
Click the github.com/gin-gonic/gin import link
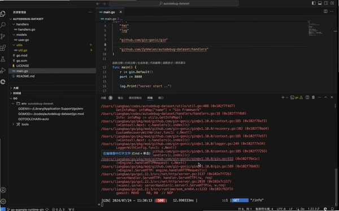(x=144, y=40)
